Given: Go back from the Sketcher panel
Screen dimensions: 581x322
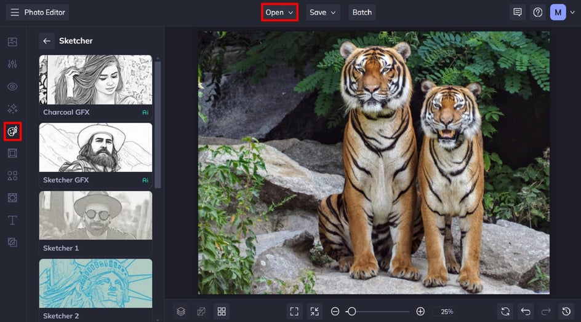Looking at the screenshot, I should [x=47, y=41].
